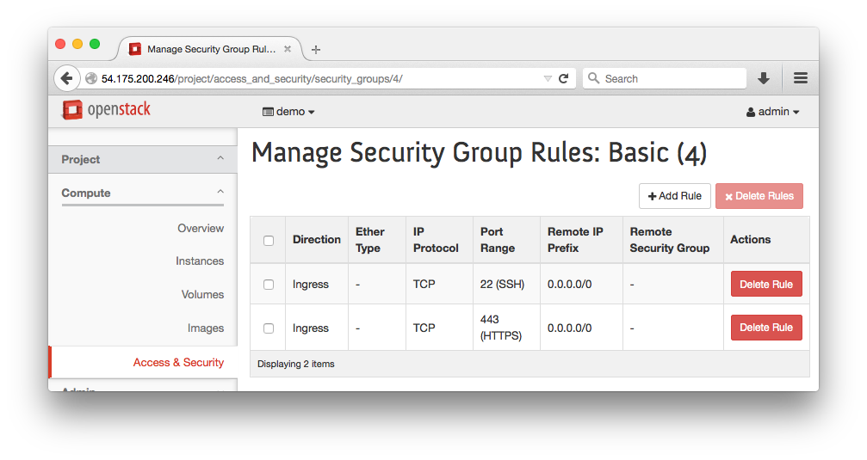Check the SSH port 22 rule checkbox

tap(269, 285)
